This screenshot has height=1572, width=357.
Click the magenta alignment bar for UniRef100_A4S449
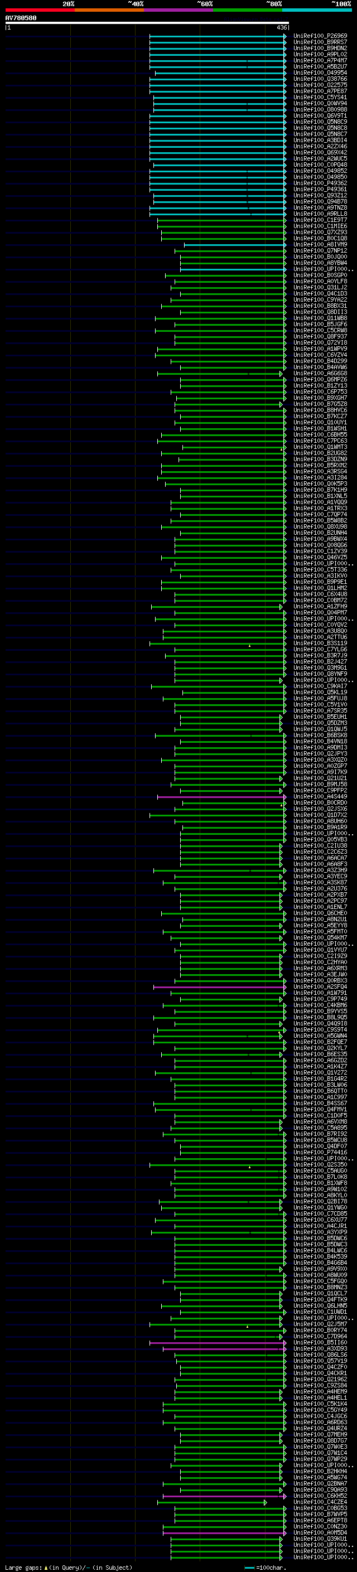222,796
